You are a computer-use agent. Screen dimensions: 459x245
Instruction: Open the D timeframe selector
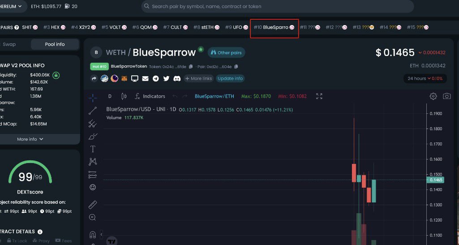[110, 96]
